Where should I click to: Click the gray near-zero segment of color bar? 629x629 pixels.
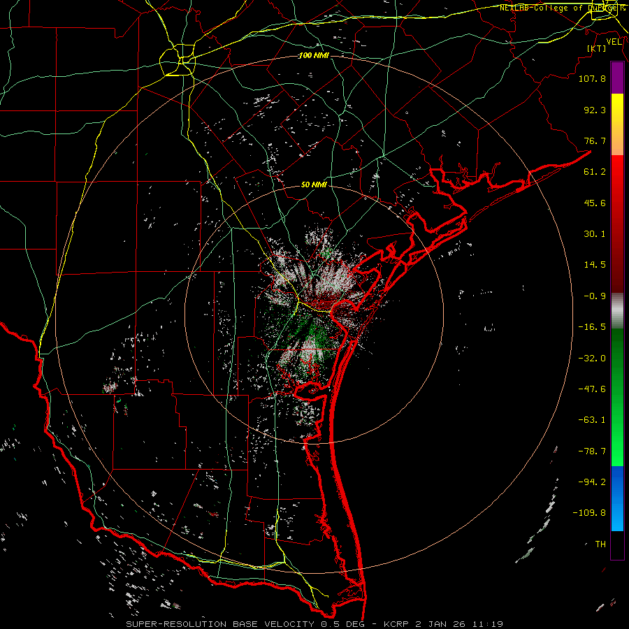coord(617,311)
